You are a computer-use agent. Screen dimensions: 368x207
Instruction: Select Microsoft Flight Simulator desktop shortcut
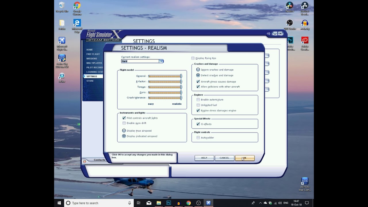tap(62, 44)
